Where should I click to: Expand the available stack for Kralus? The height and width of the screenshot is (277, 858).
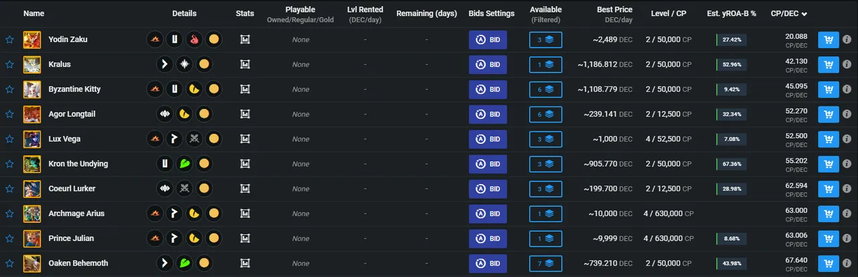[546, 65]
